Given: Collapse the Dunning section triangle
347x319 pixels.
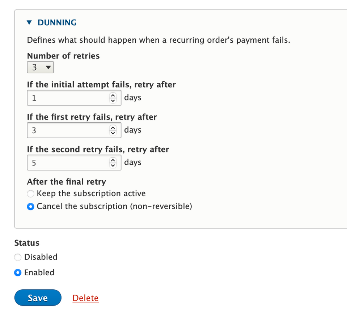Looking at the screenshot, I should (x=29, y=22).
